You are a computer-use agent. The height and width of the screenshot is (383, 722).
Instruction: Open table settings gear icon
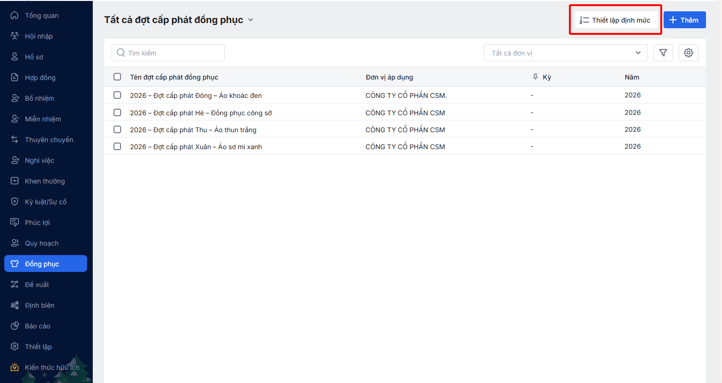tap(688, 53)
